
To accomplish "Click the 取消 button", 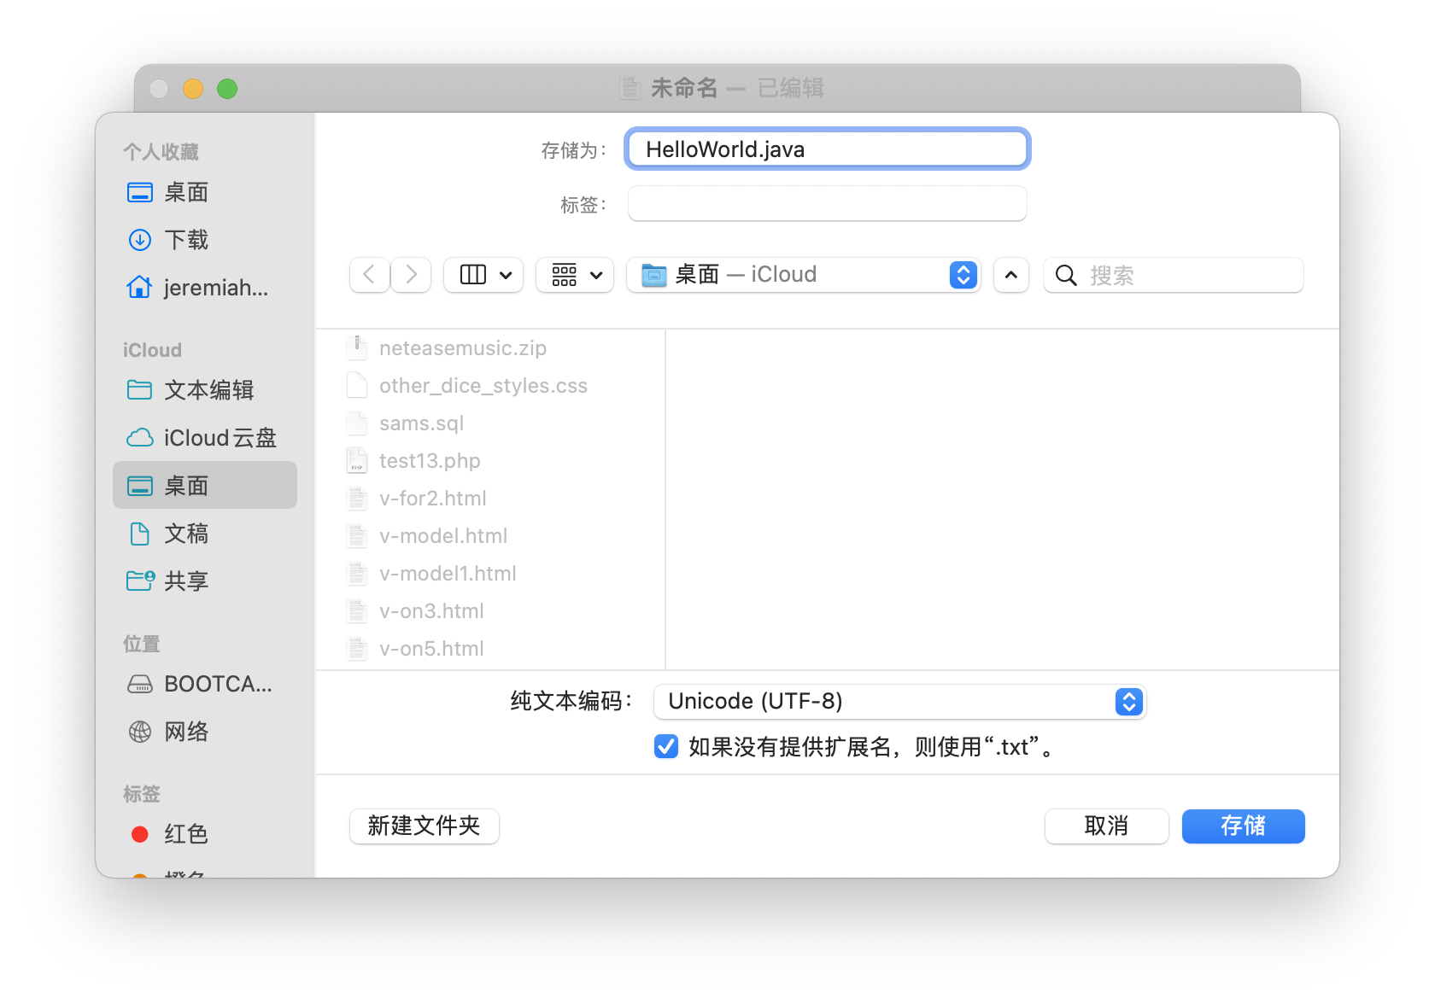I will (x=1106, y=826).
